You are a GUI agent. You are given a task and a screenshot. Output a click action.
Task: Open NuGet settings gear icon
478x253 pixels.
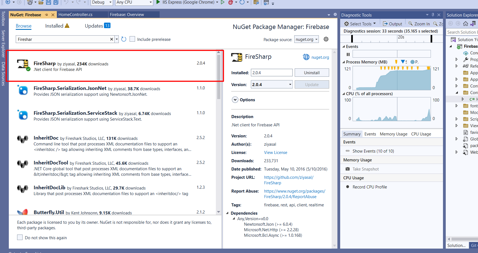326,39
